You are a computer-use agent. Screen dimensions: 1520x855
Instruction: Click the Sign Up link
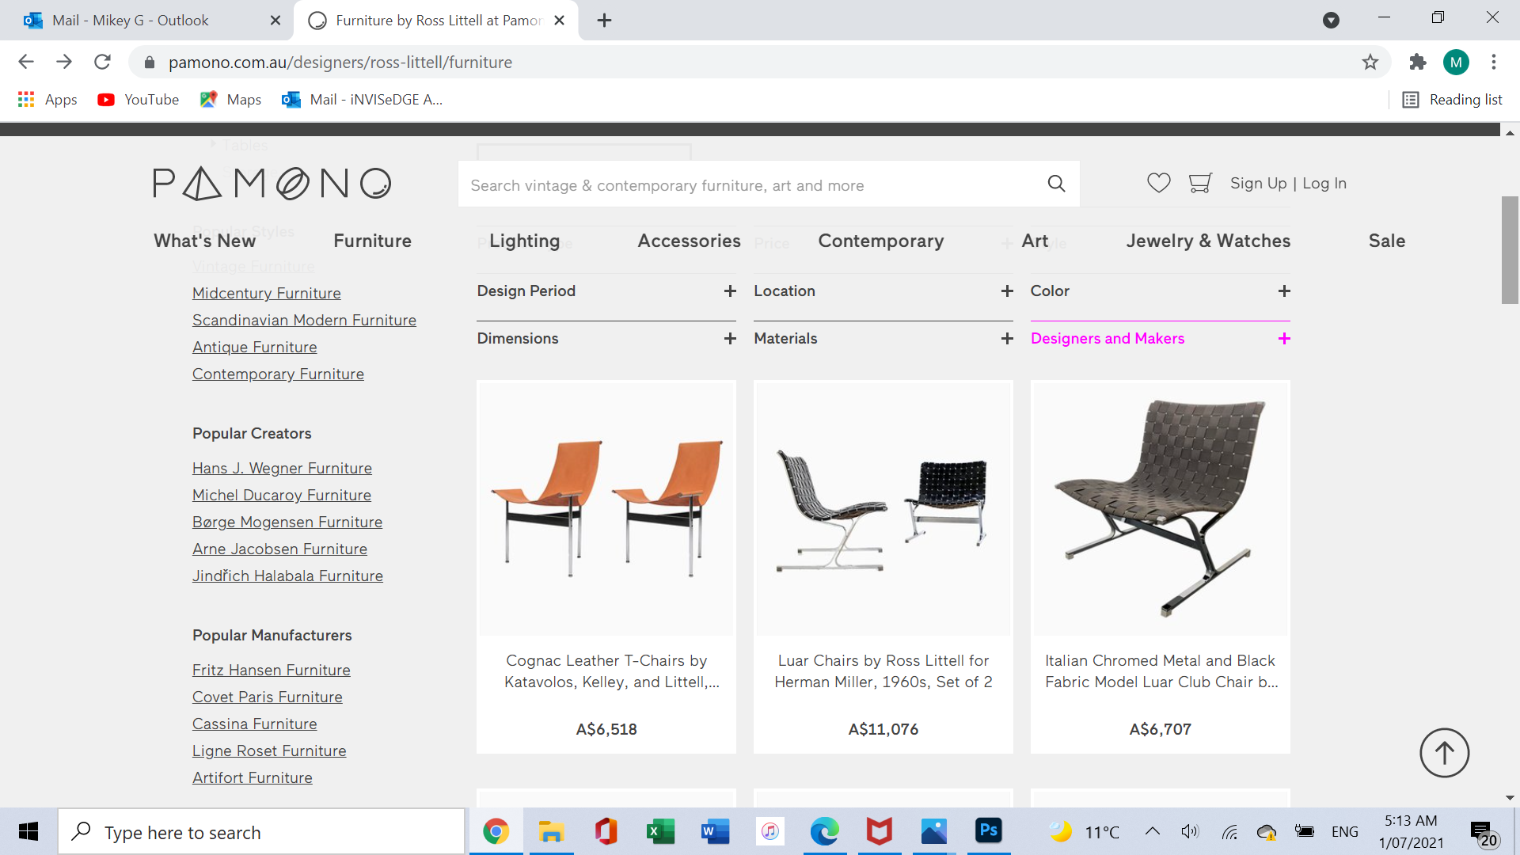point(1258,183)
